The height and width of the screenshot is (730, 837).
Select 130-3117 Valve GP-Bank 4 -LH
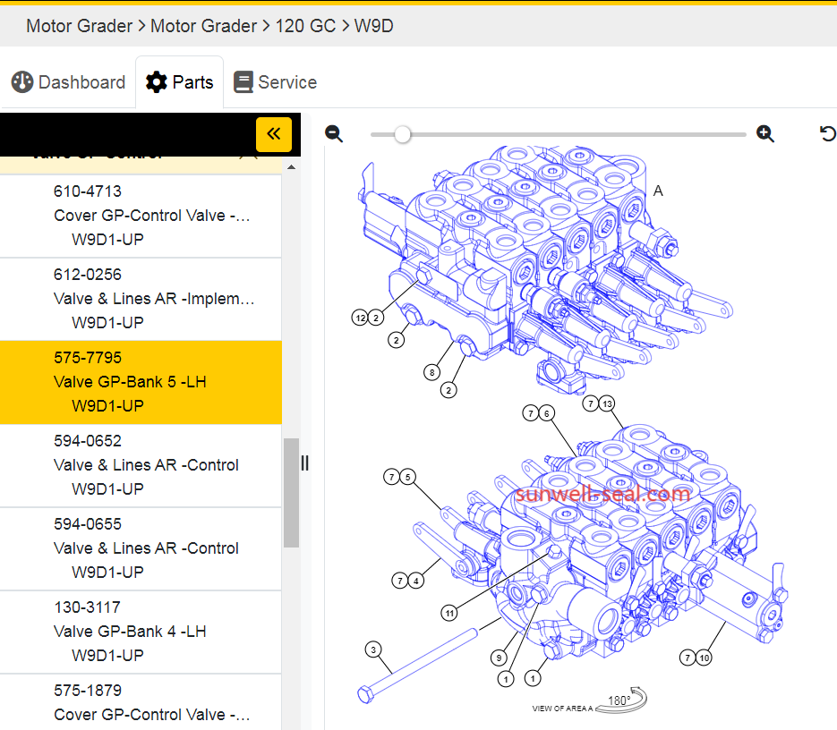141,632
